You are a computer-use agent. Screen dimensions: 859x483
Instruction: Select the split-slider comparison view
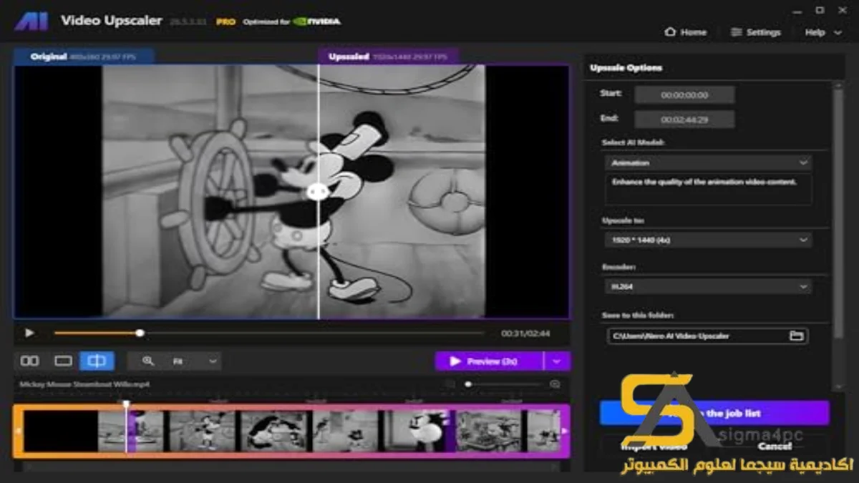tap(97, 361)
